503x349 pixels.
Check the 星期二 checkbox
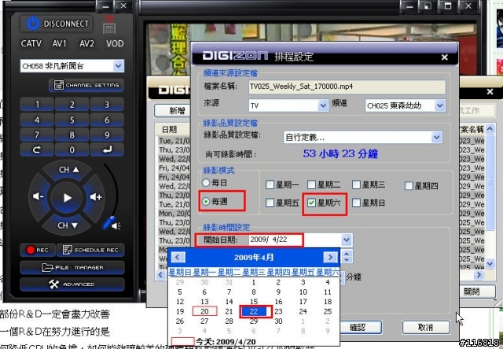point(311,185)
